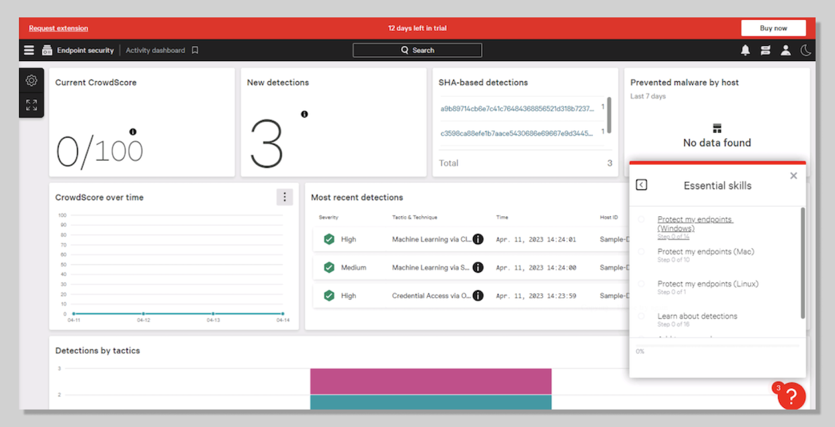The image size is (835, 427).
Task: Show info for Credential Access detection
Action: [x=478, y=296]
